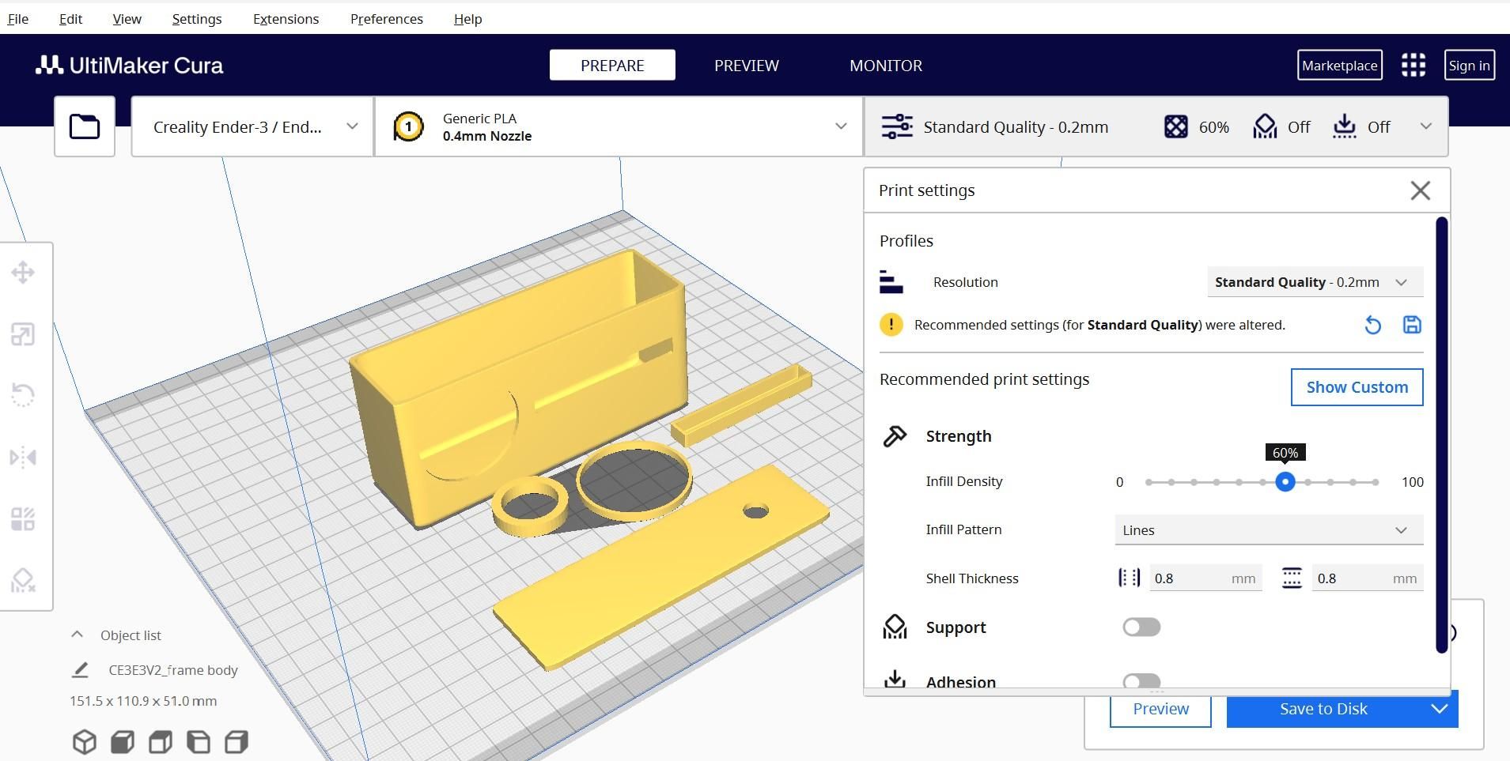Enable the Adhesion toggle switch
Viewport: 1510px width, 761px height.
(1141, 681)
